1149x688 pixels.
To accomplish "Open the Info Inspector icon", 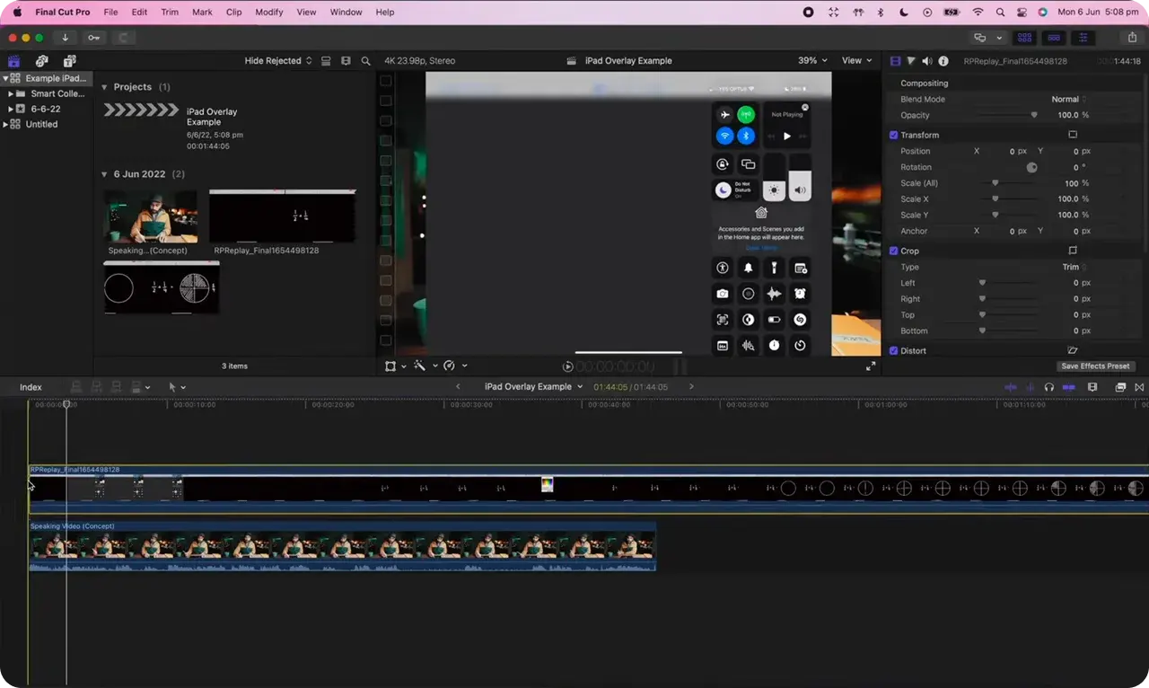I will pos(943,61).
